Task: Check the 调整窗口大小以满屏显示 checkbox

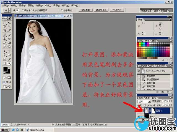Action: [23, 10]
